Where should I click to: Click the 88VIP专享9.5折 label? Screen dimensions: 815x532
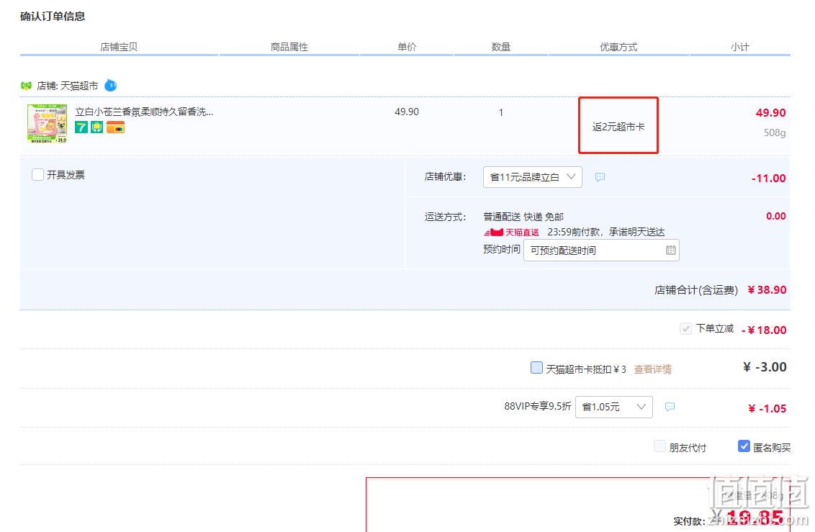[x=537, y=406]
